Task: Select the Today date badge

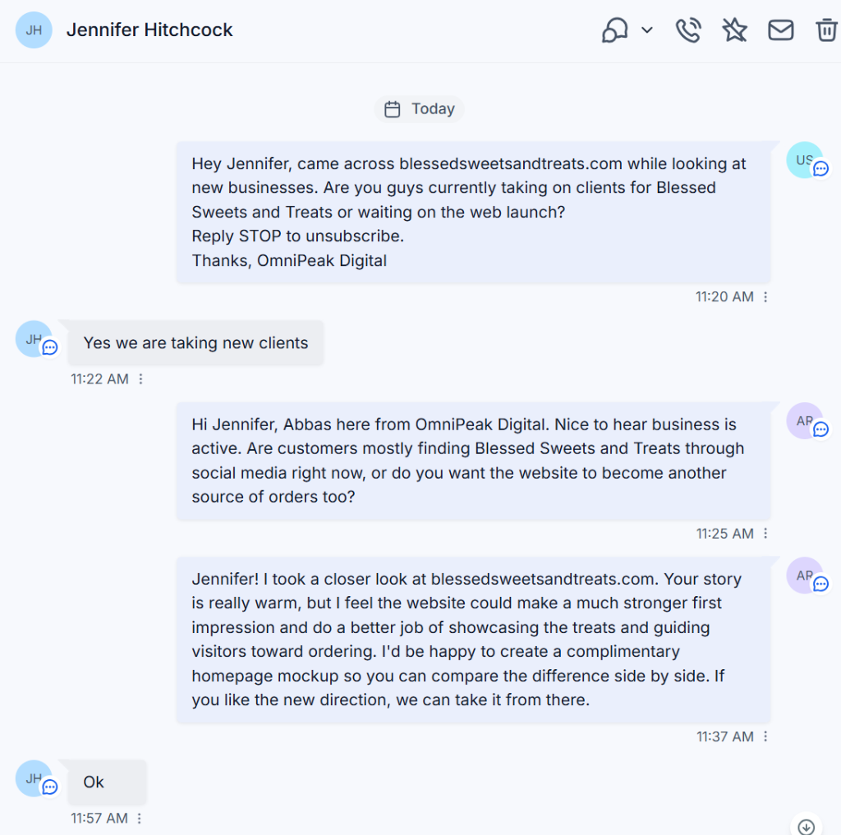Action: (x=419, y=109)
